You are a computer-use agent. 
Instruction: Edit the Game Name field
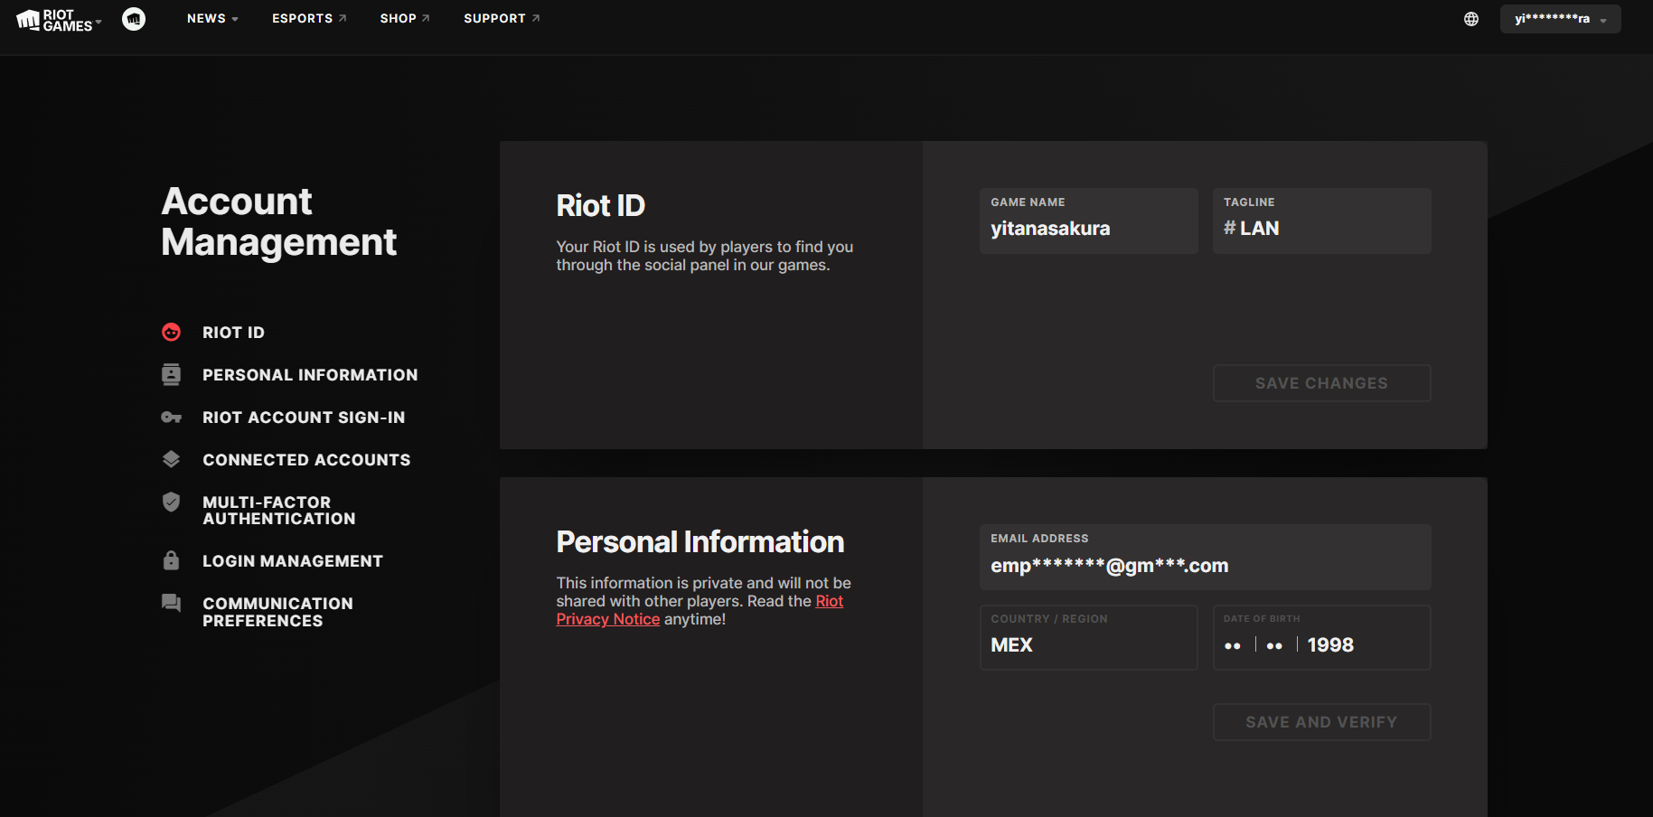click(x=1088, y=221)
